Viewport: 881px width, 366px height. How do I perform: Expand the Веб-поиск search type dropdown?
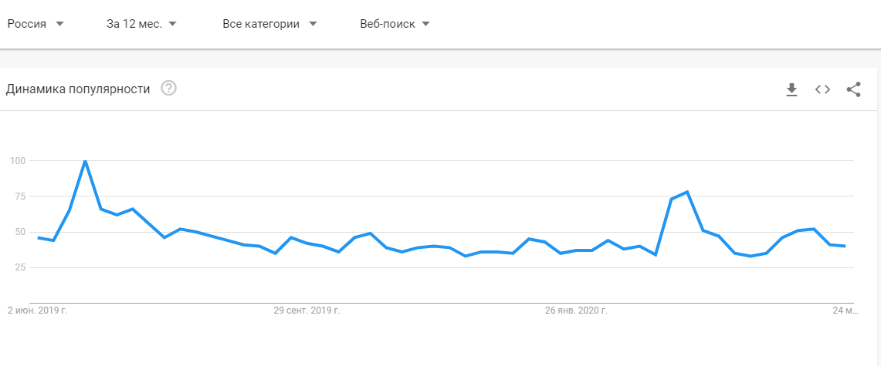click(x=395, y=24)
